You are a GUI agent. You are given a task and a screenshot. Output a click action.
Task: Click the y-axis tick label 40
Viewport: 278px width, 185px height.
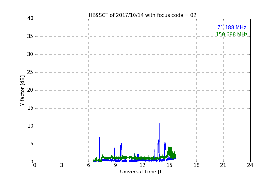point(30,18)
